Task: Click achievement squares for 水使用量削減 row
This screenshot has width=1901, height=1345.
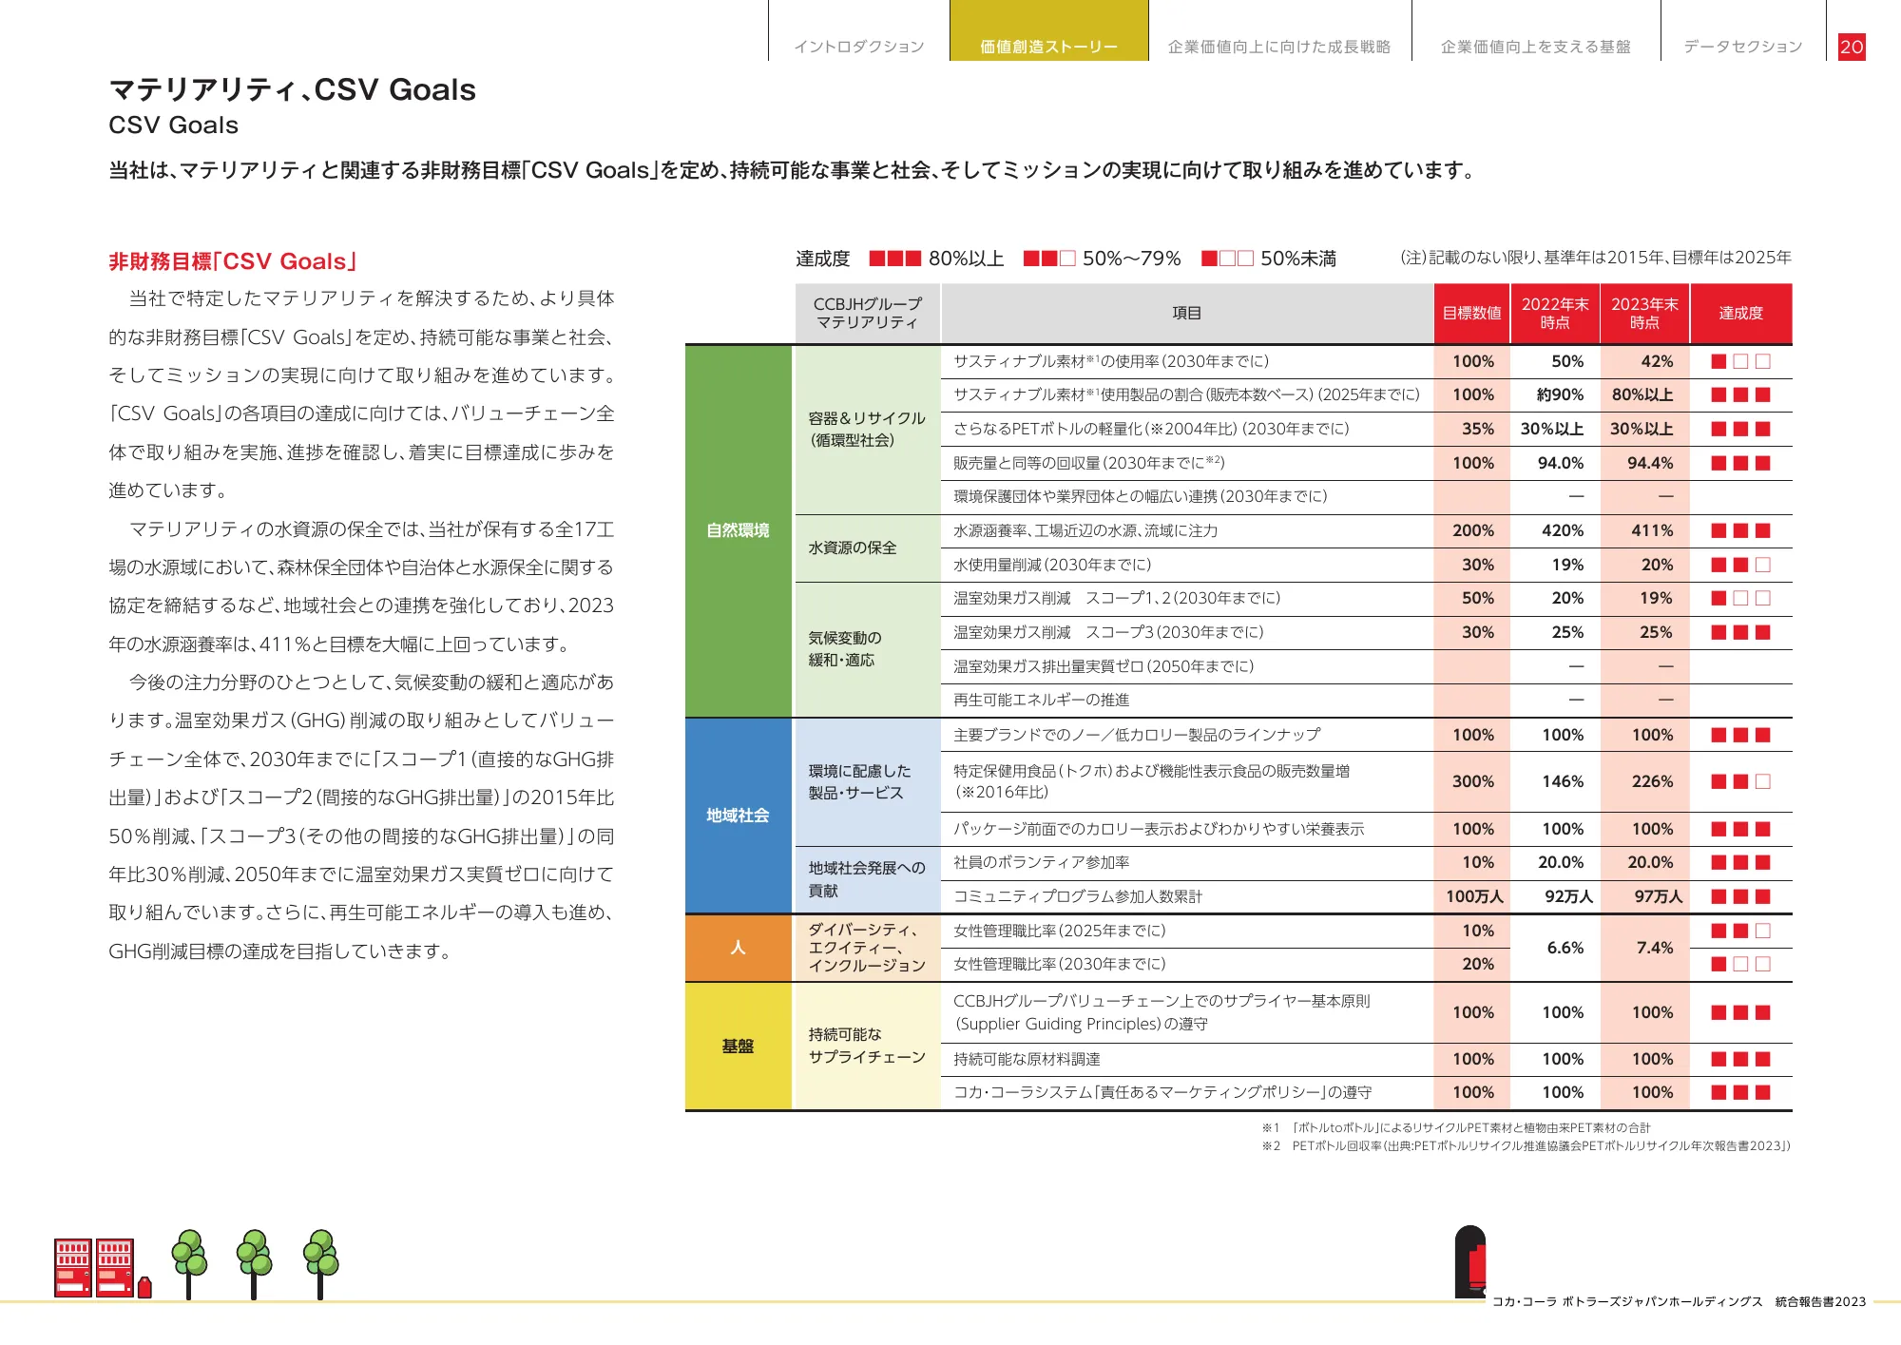Action: point(1741,565)
